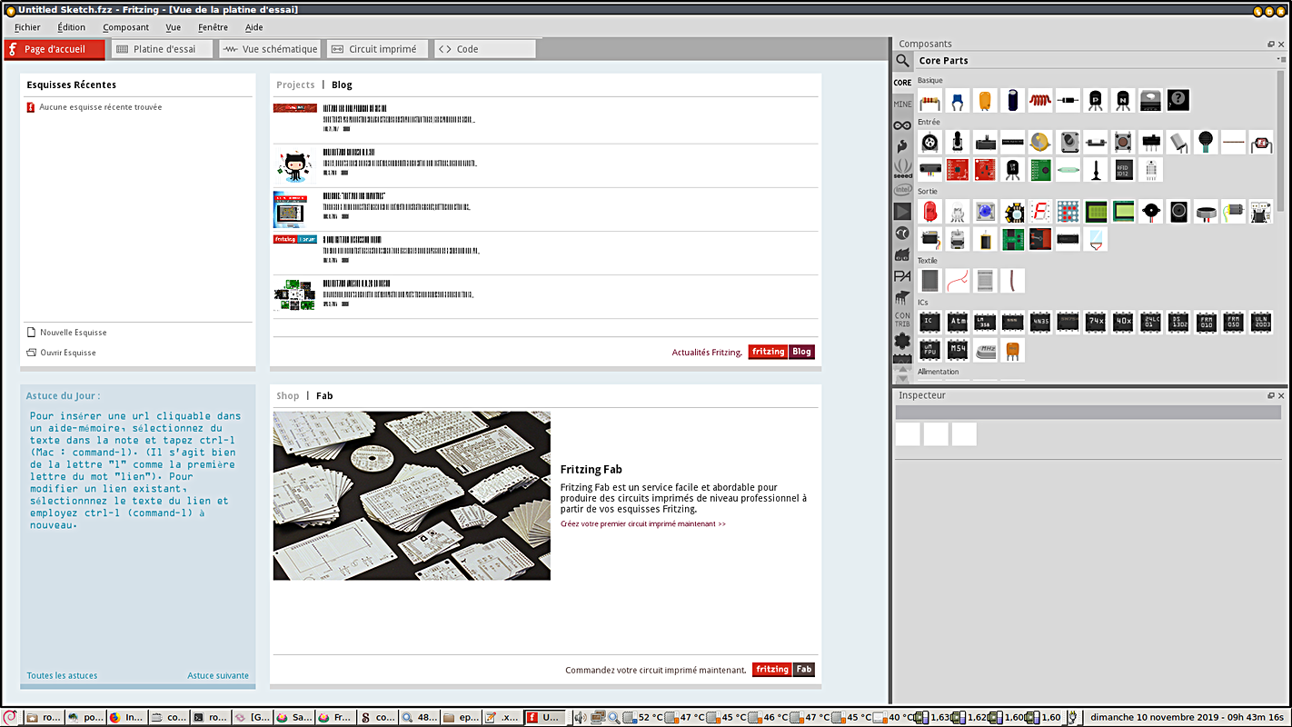
Task: Open the parts search magnifier
Action: [x=902, y=61]
